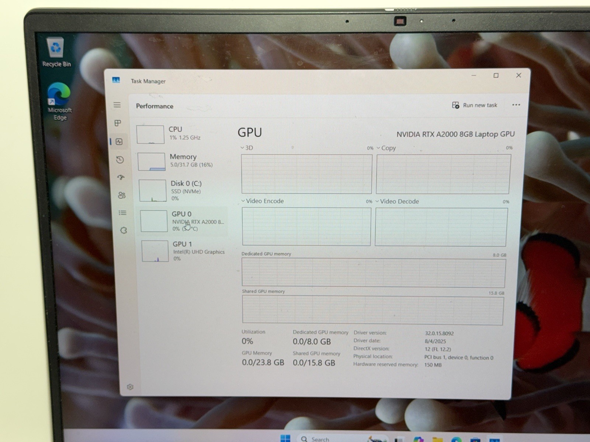The width and height of the screenshot is (590, 442).
Task: Open the Users page icon
Action: click(x=122, y=195)
